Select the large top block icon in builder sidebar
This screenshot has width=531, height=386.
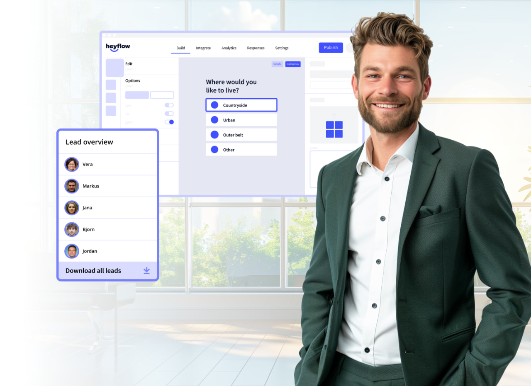click(x=115, y=68)
